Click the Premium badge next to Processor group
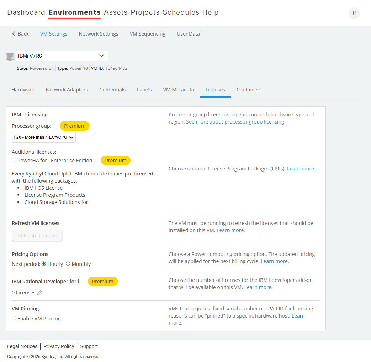The image size is (371, 362). coord(74,126)
